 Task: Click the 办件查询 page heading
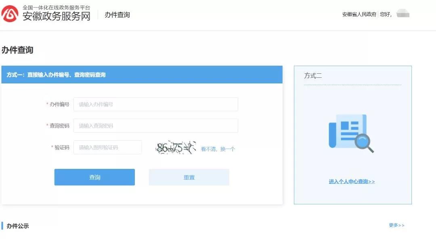tap(17, 50)
